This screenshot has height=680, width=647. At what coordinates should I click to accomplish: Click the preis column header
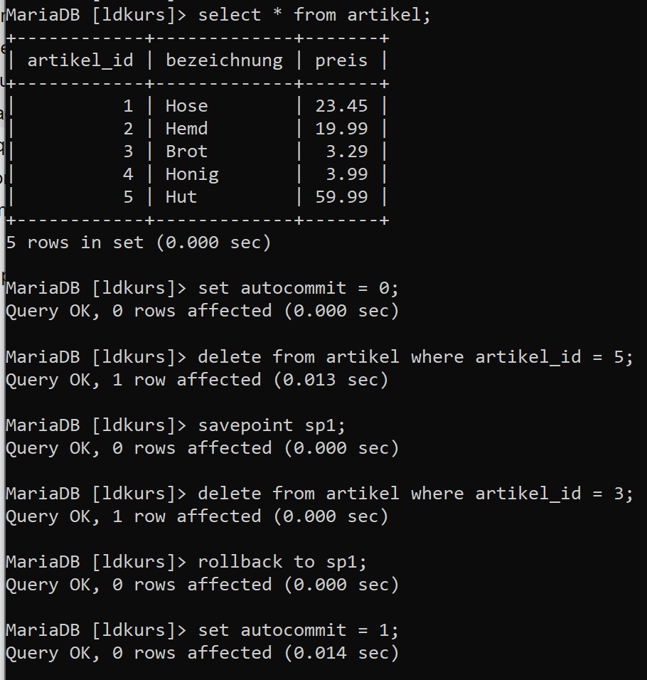341,60
